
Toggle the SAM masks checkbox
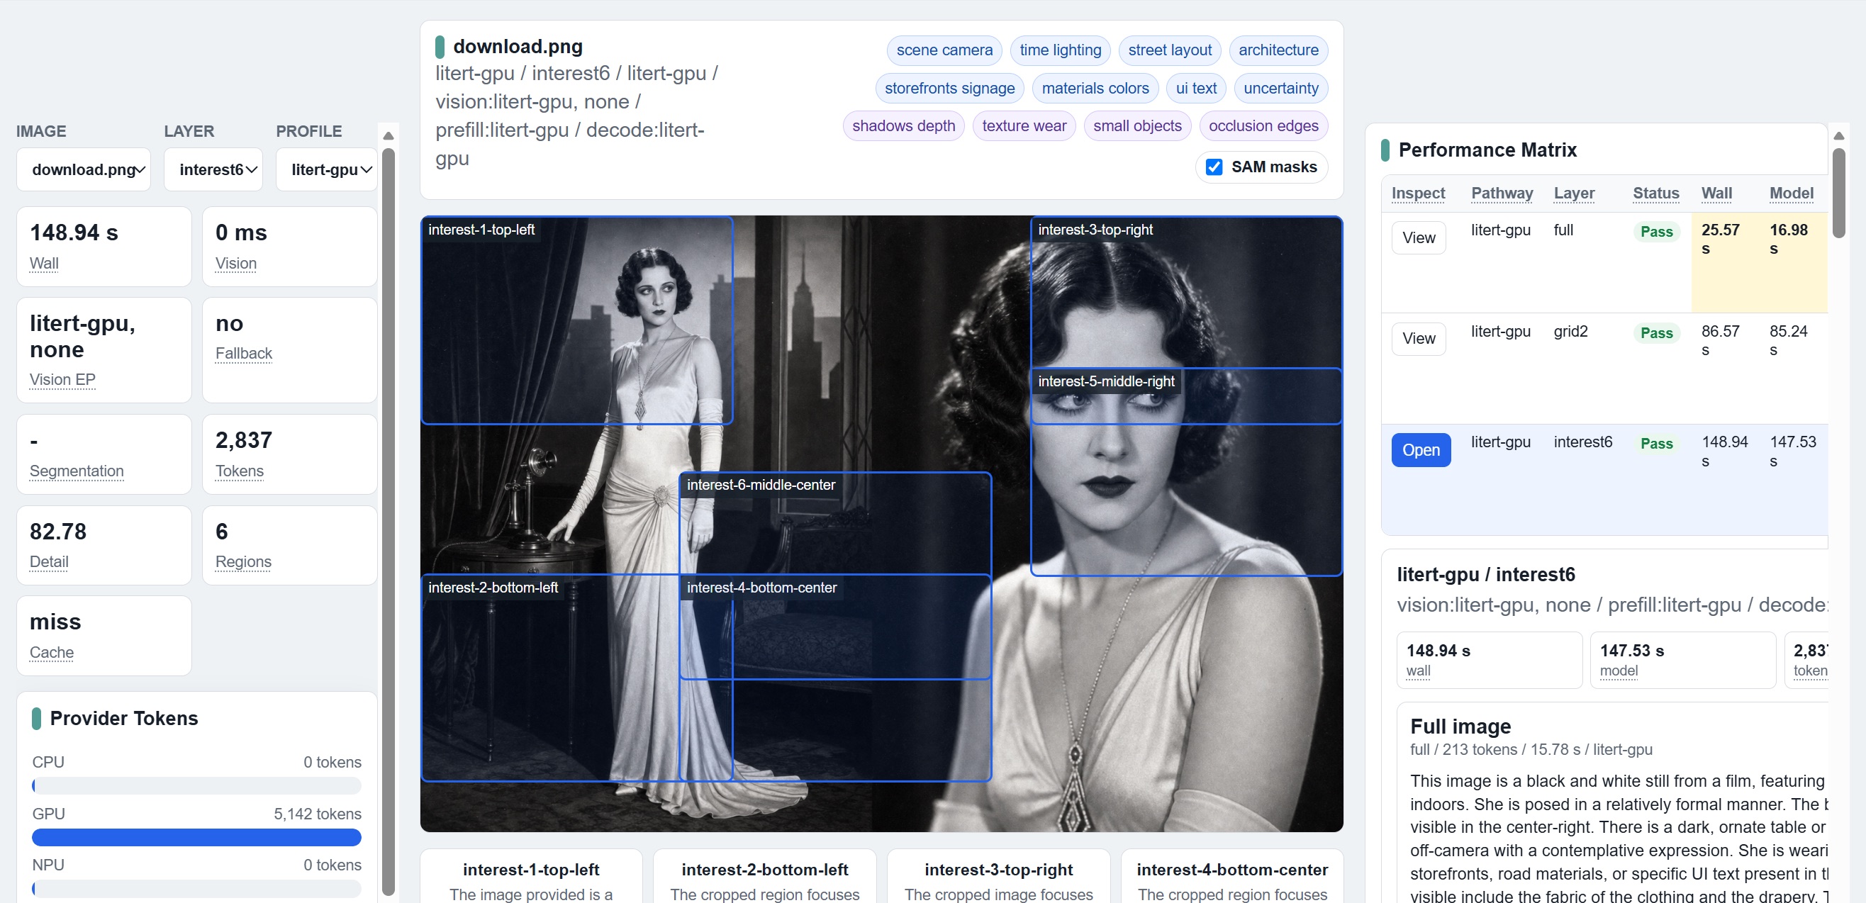click(x=1214, y=167)
